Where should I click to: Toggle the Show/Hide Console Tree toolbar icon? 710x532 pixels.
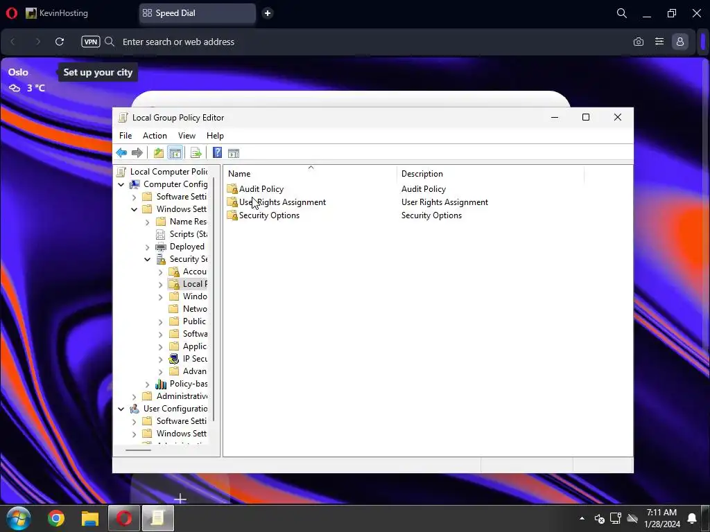[175, 153]
